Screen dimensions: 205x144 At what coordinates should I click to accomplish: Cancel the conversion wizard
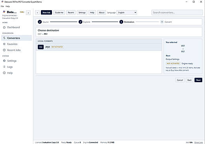coord(180,80)
